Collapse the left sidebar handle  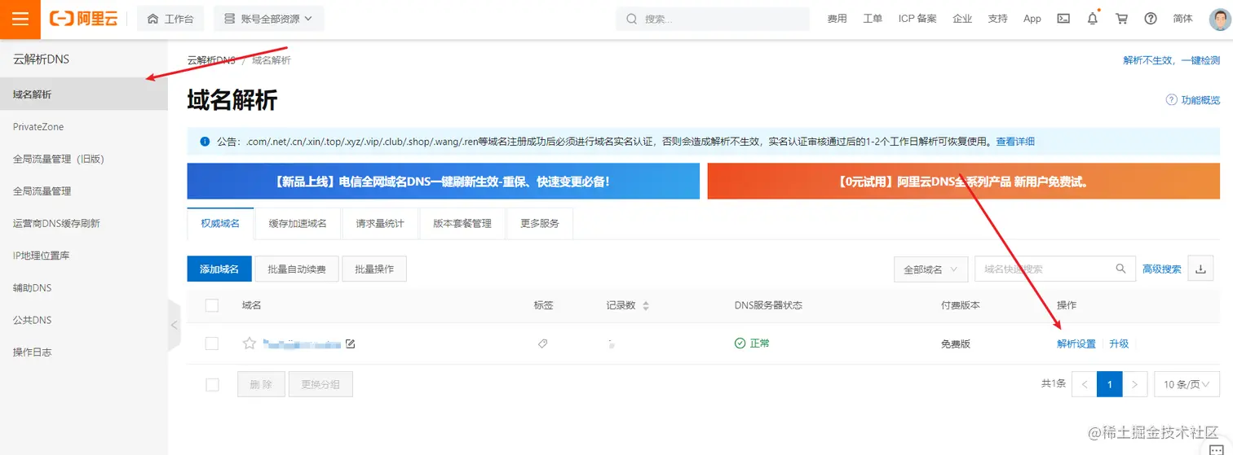[x=173, y=325]
